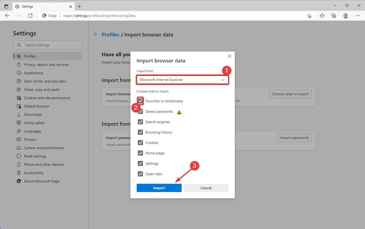
Task: Open About Microsoft Edge page
Action: 48,181
